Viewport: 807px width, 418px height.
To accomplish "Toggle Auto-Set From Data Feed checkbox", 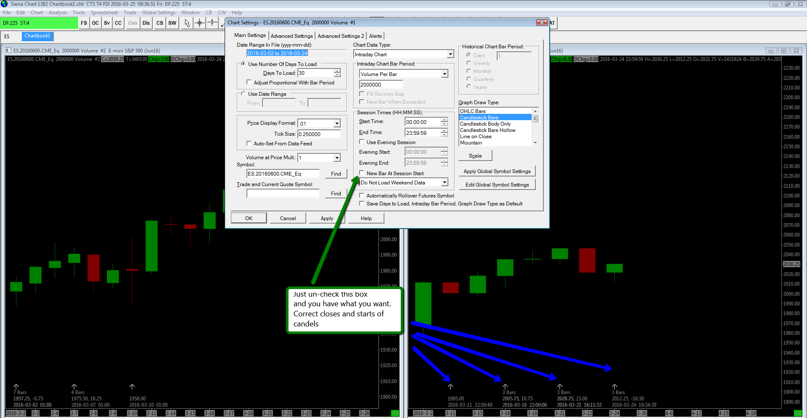I will pyautogui.click(x=249, y=143).
